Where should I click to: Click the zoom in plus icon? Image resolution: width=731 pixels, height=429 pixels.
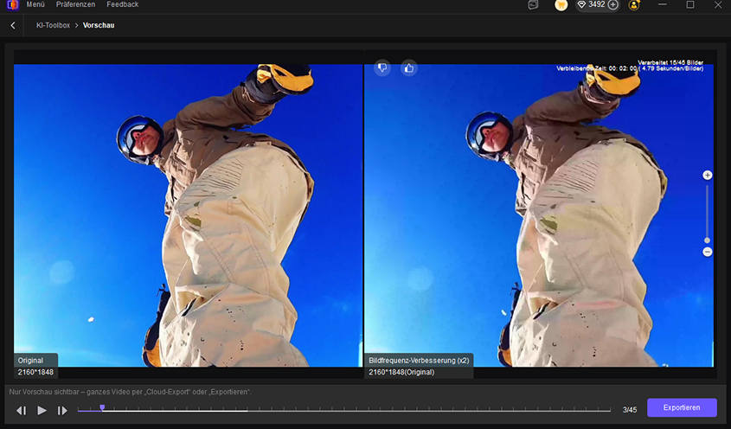tap(707, 175)
